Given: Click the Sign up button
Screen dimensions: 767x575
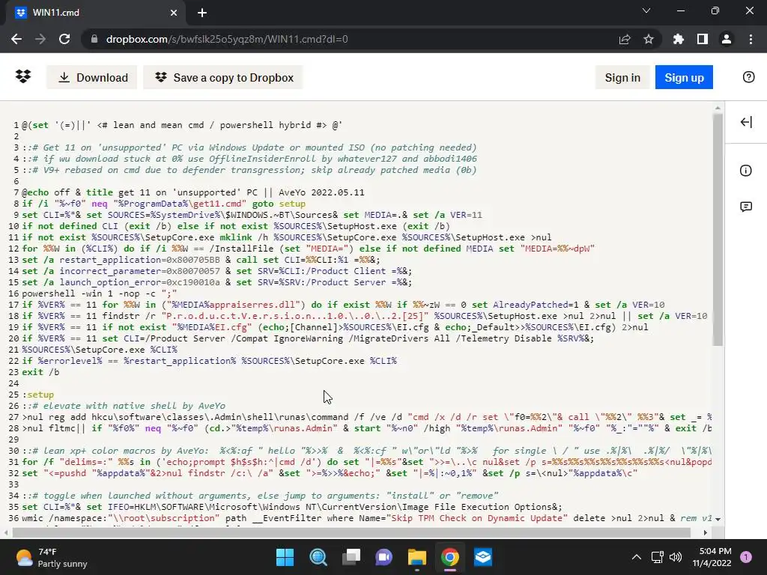Looking at the screenshot, I should pyautogui.click(x=684, y=77).
